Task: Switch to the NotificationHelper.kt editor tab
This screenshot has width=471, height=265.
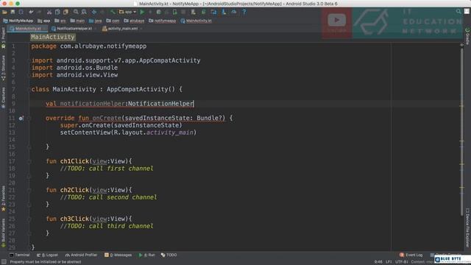Action: pos(74,29)
